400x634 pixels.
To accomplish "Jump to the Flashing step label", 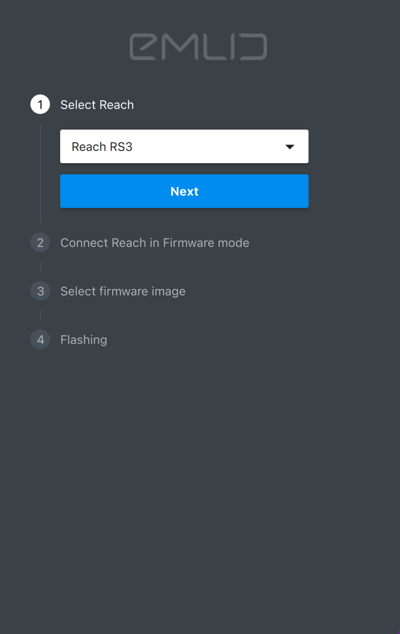I will point(84,339).
